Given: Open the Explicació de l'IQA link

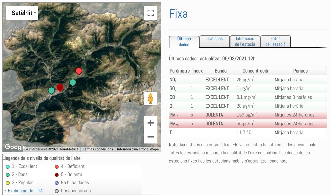Looking at the screenshot, I should 25,191.
